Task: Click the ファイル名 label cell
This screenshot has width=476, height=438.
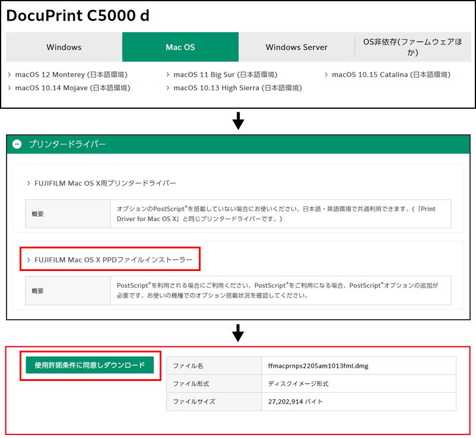Action: pos(188,366)
